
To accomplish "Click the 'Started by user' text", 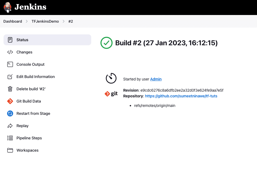I will click(x=136, y=79).
